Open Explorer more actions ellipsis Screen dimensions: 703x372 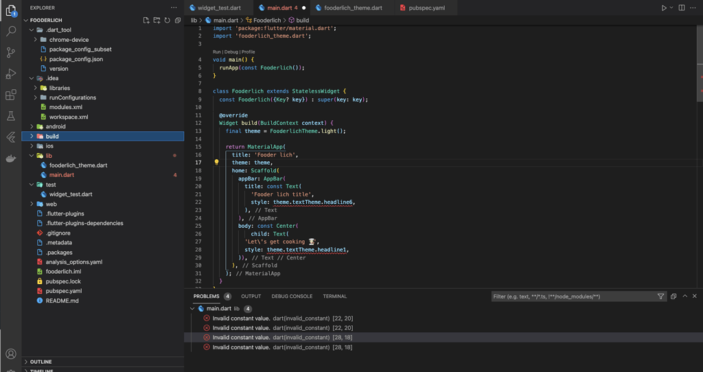(x=174, y=8)
